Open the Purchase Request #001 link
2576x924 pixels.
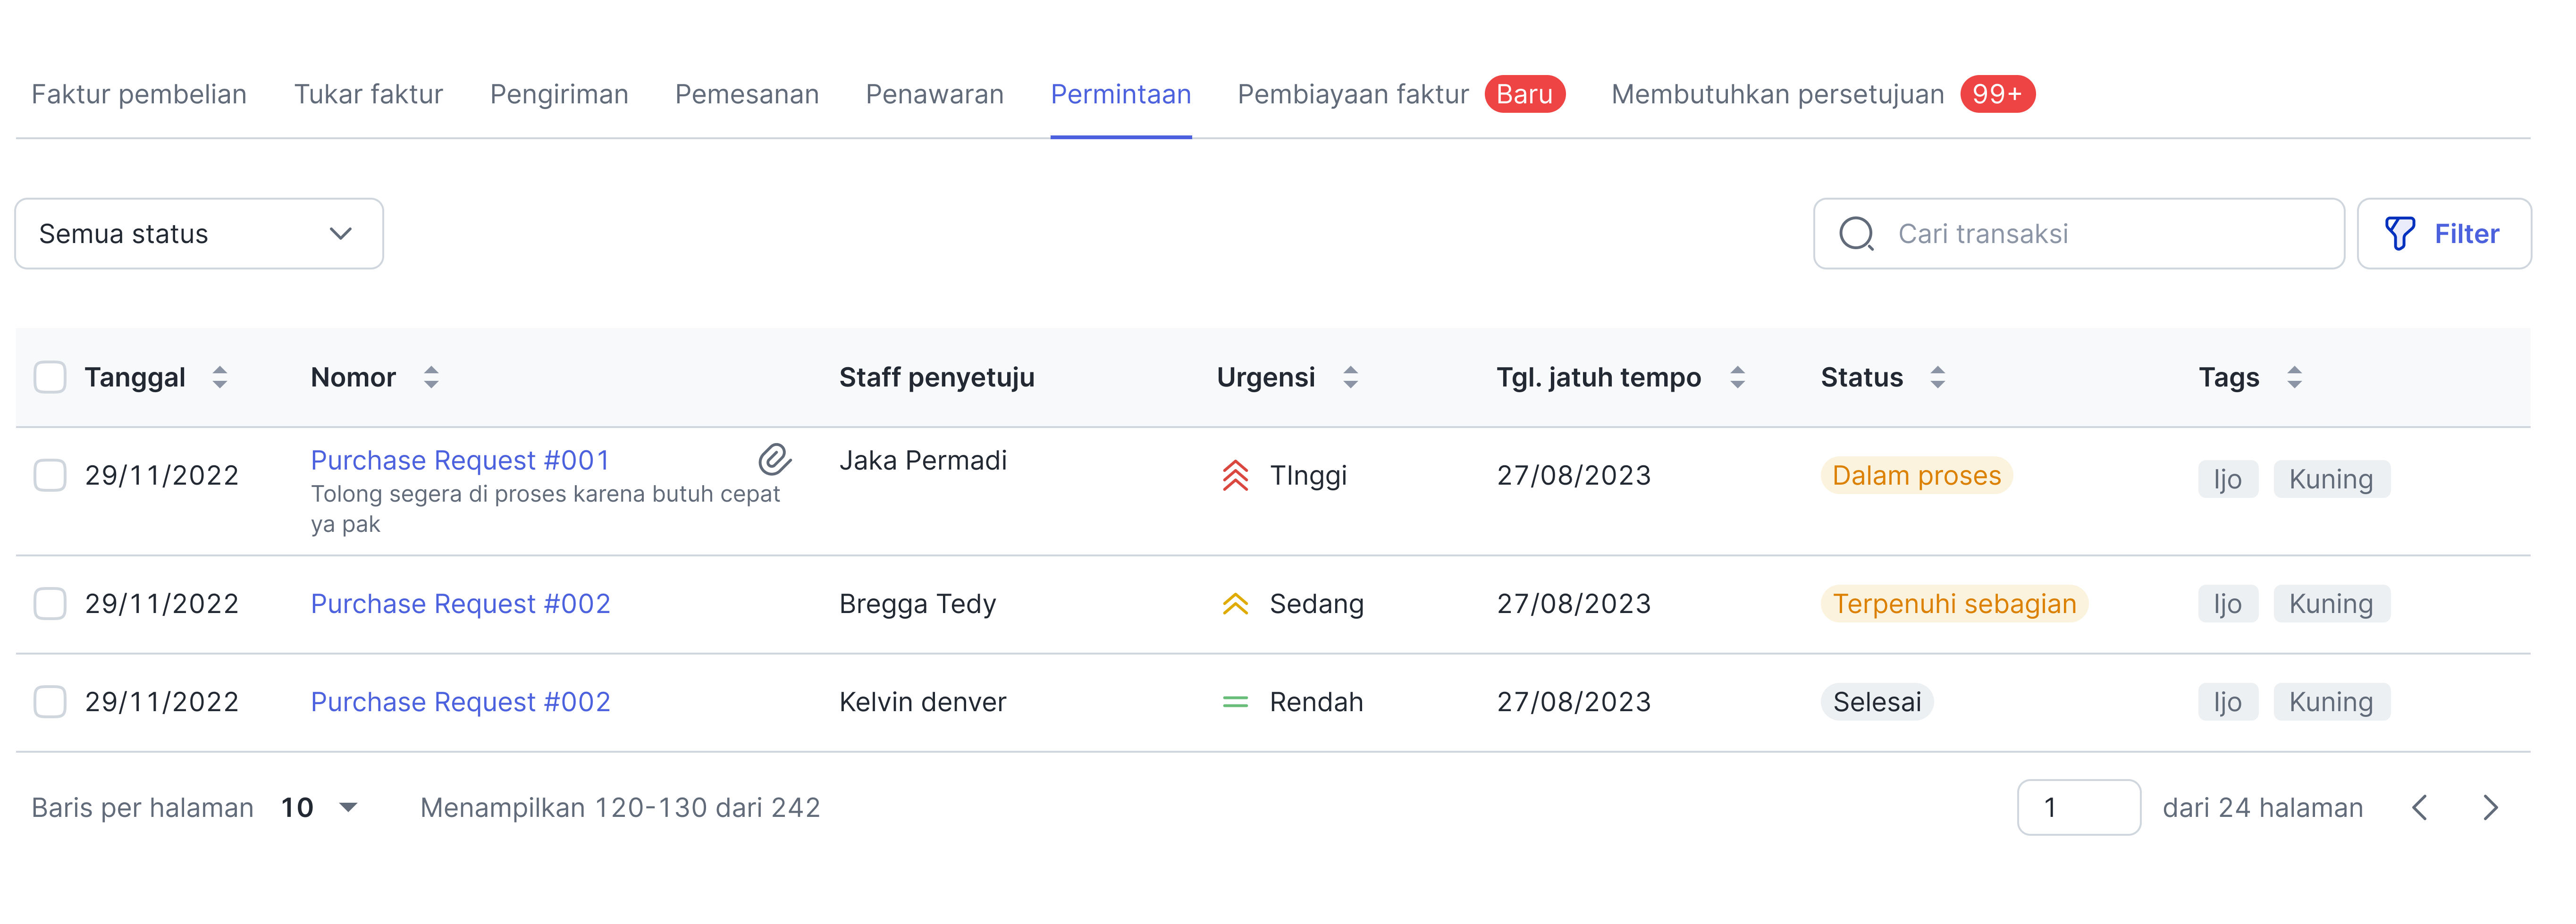pos(460,461)
